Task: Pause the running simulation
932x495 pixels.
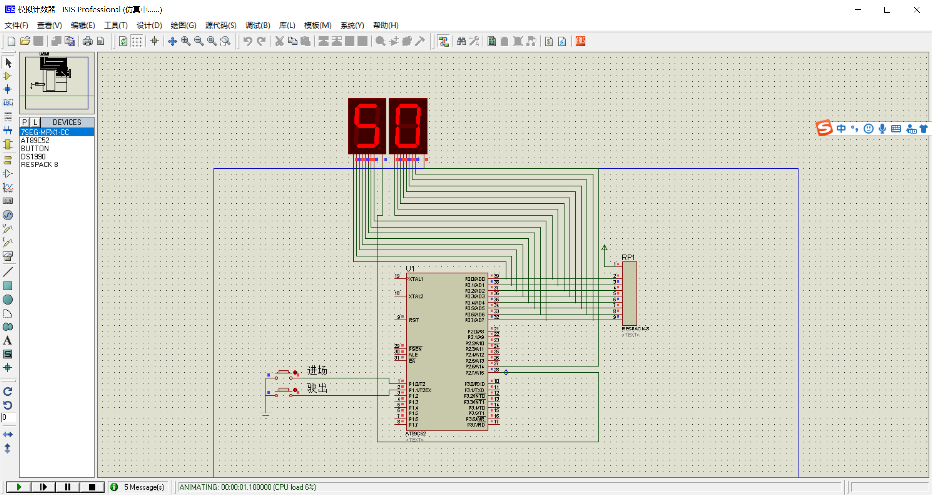Action: (68, 487)
